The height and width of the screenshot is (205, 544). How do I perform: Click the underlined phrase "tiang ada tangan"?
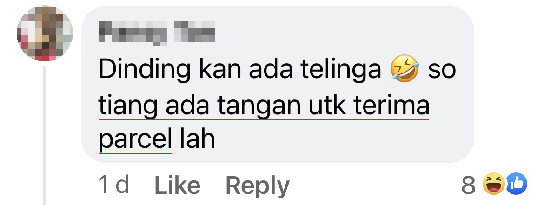(199, 106)
